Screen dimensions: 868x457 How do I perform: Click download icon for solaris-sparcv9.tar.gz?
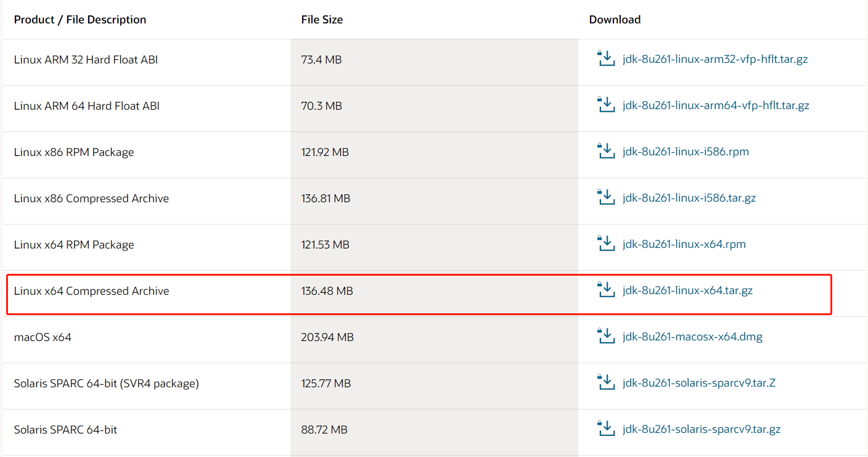click(x=607, y=429)
